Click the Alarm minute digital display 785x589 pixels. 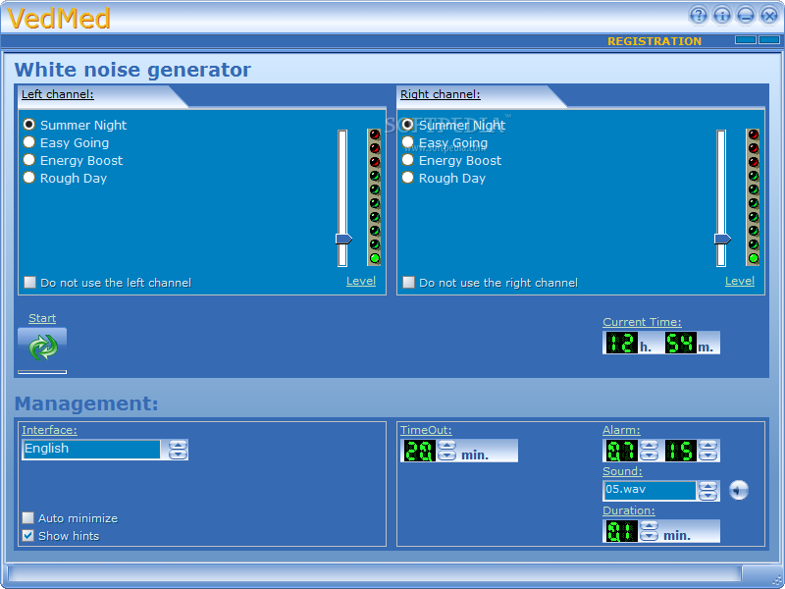(x=681, y=451)
